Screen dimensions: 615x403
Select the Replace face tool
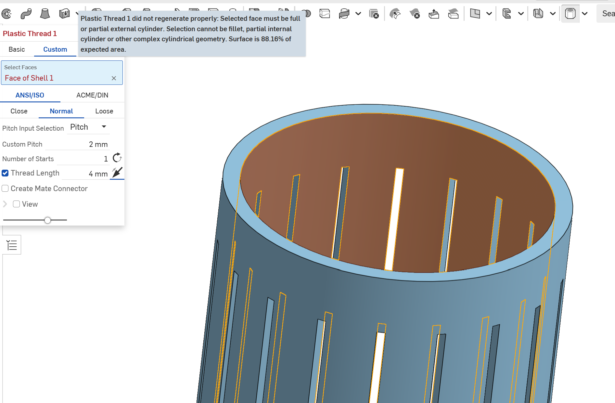point(453,14)
